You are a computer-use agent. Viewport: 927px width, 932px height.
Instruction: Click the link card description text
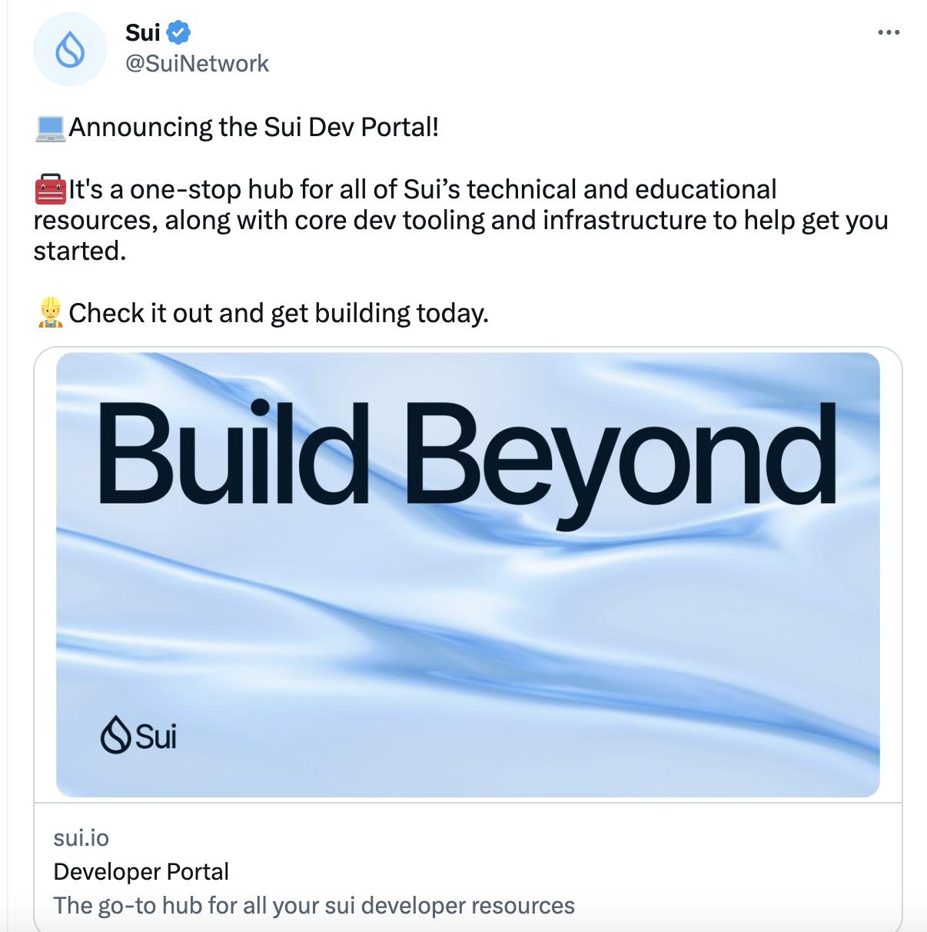313,905
